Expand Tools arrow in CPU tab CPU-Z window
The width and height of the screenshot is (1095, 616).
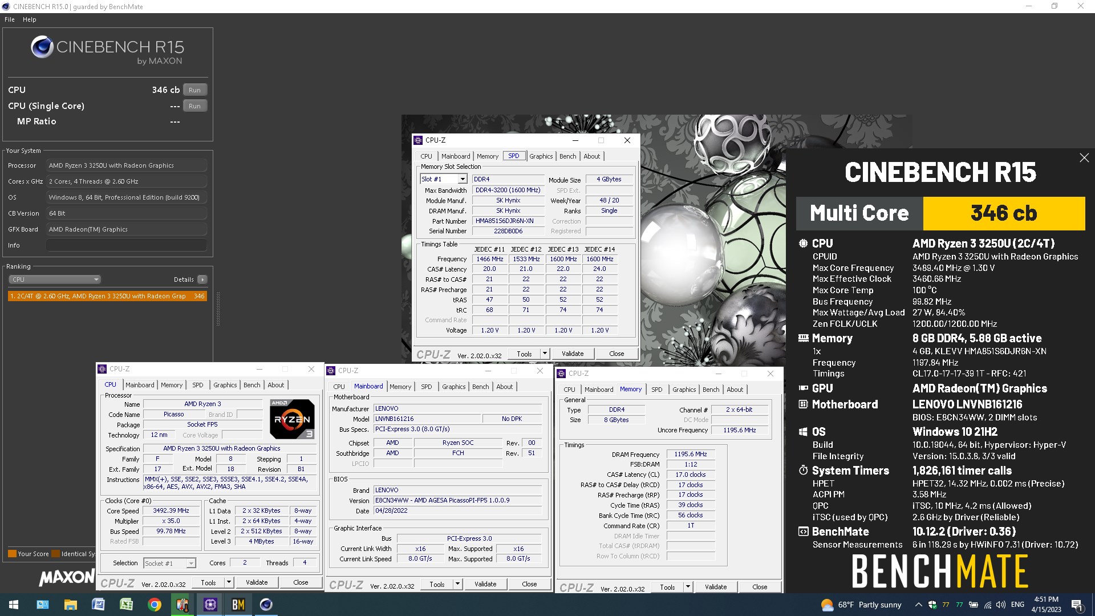[x=229, y=582]
